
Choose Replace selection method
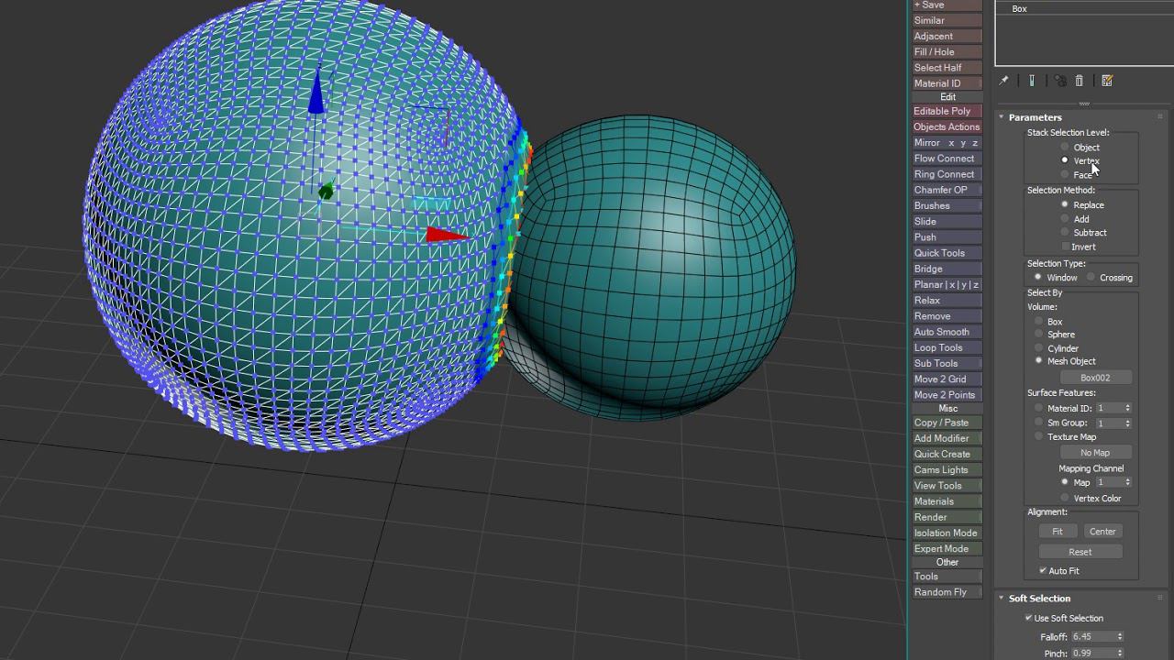pos(1065,204)
